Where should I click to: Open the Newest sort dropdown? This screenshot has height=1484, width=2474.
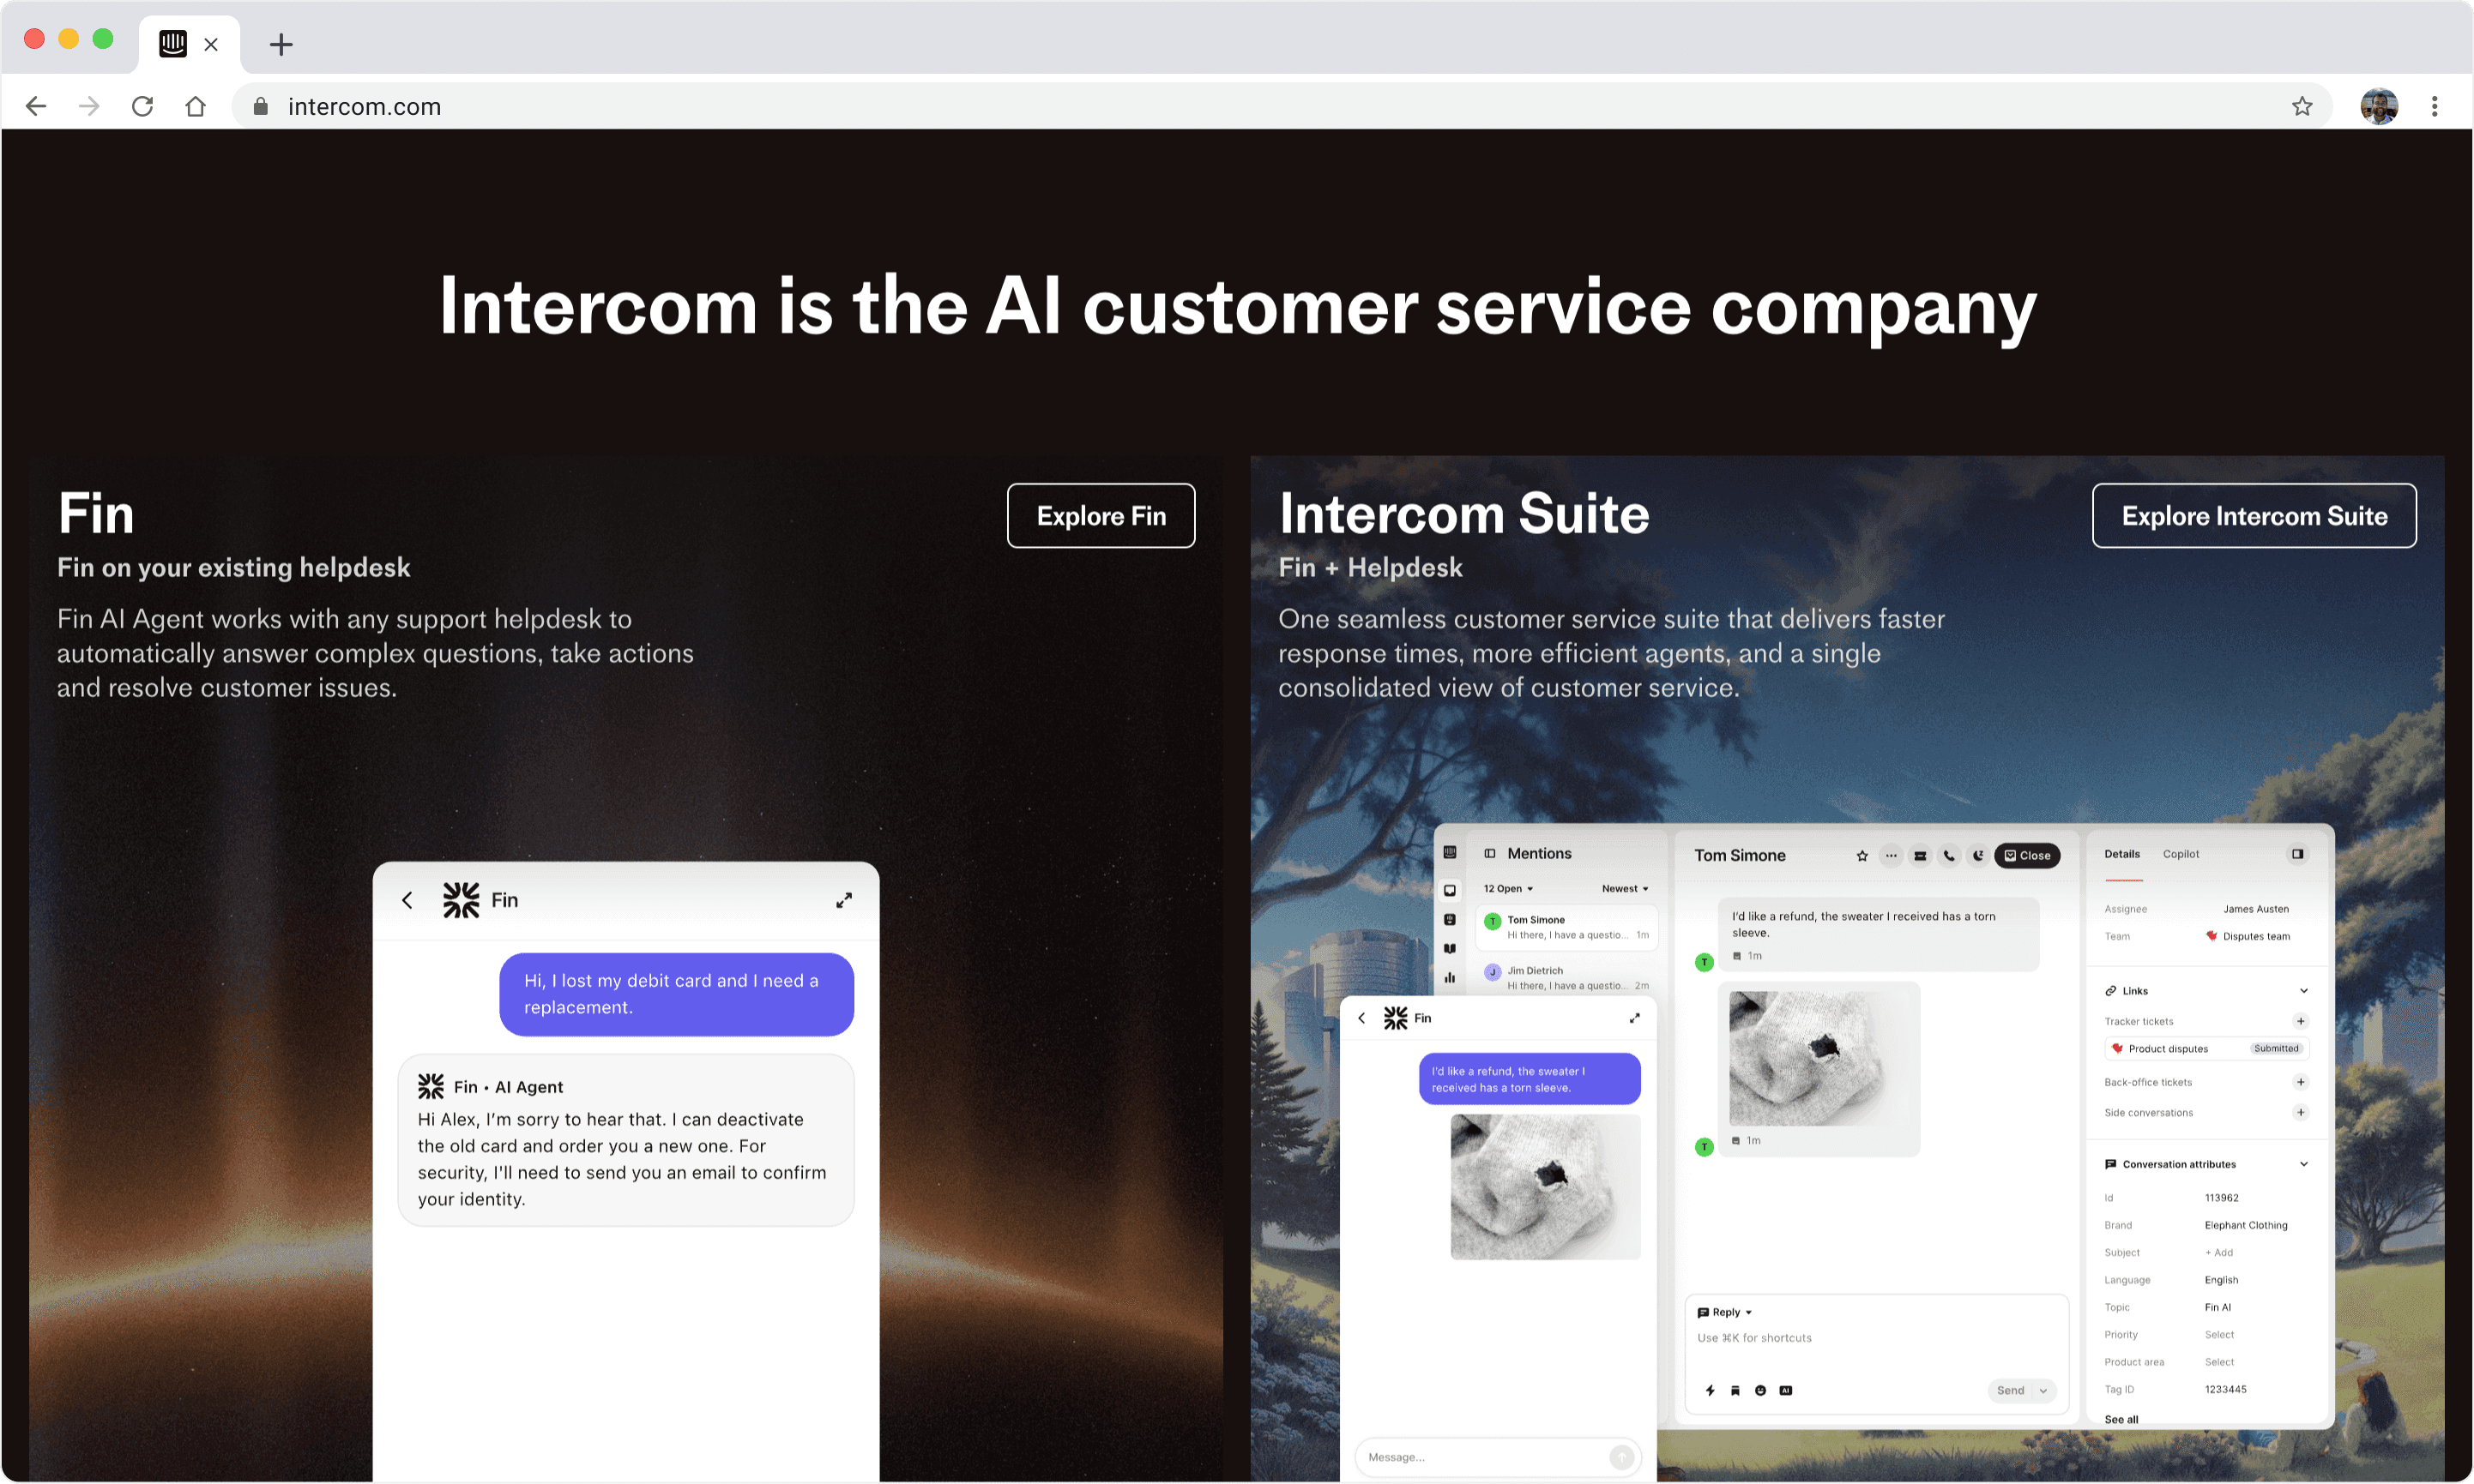click(1625, 889)
